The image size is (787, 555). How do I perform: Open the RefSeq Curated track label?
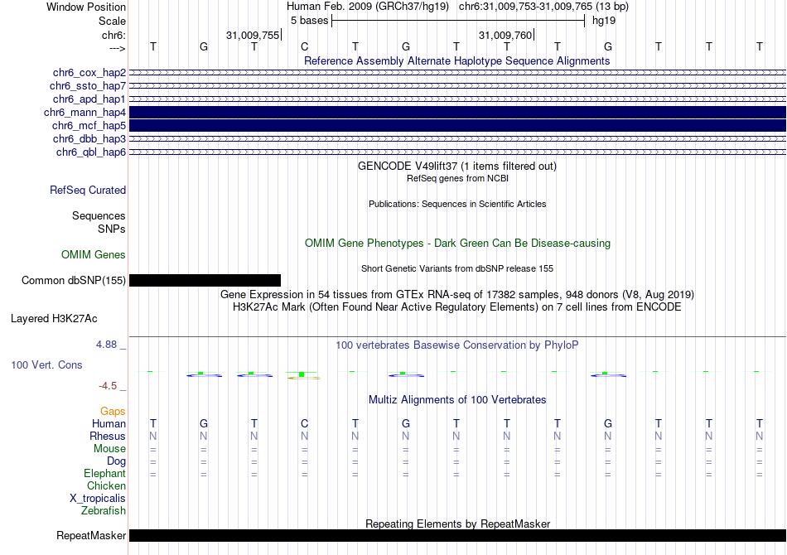point(88,191)
